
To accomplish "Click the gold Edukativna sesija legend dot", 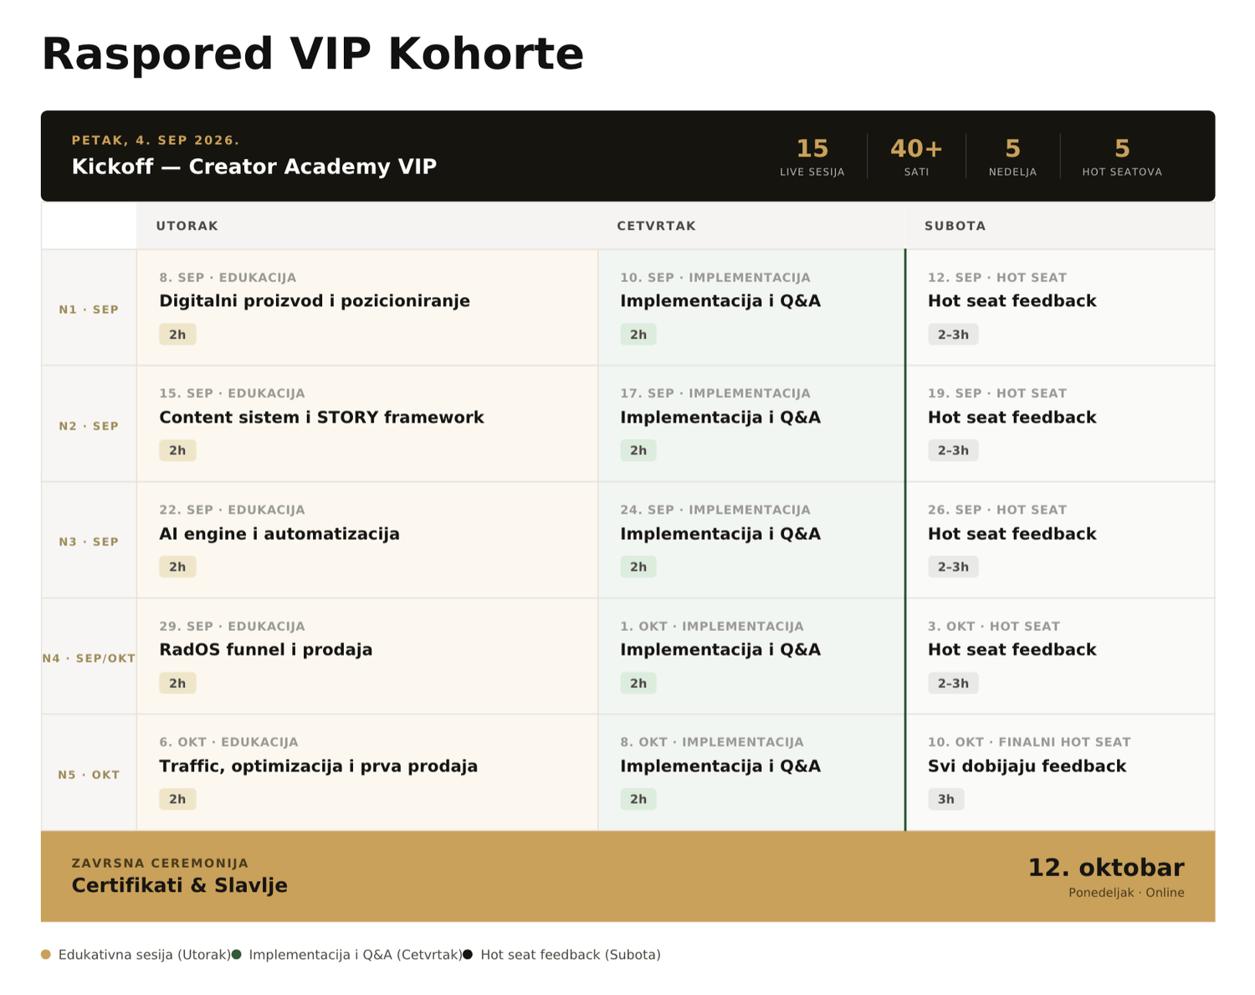I will coord(46,954).
